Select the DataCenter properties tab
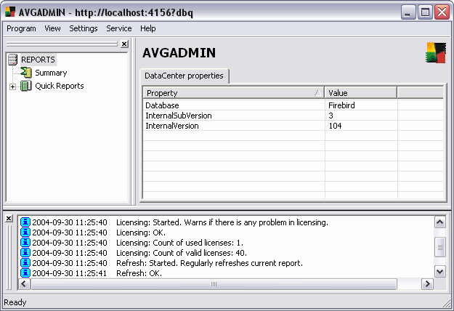454x311 pixels. point(185,76)
